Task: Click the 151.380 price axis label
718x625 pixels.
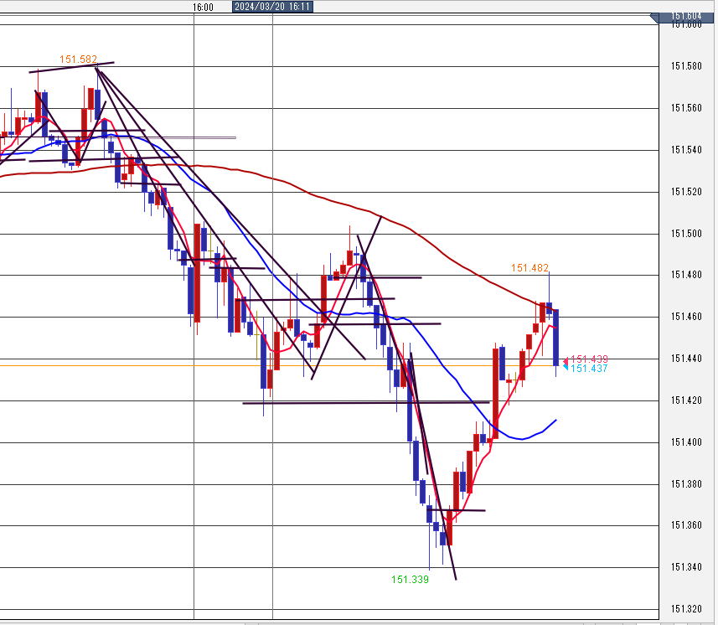Action: pos(686,484)
